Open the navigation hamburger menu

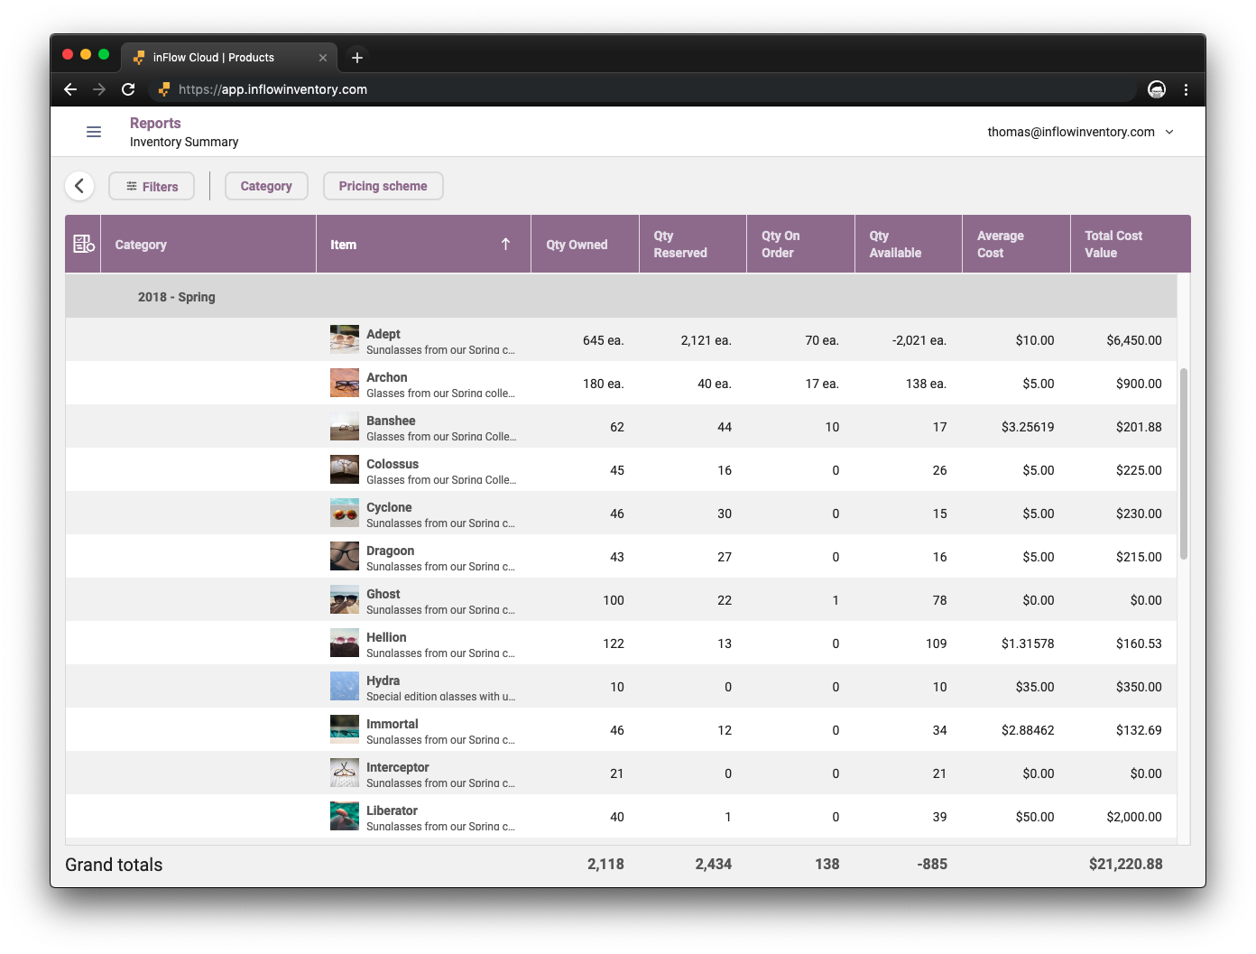pyautogui.click(x=94, y=131)
